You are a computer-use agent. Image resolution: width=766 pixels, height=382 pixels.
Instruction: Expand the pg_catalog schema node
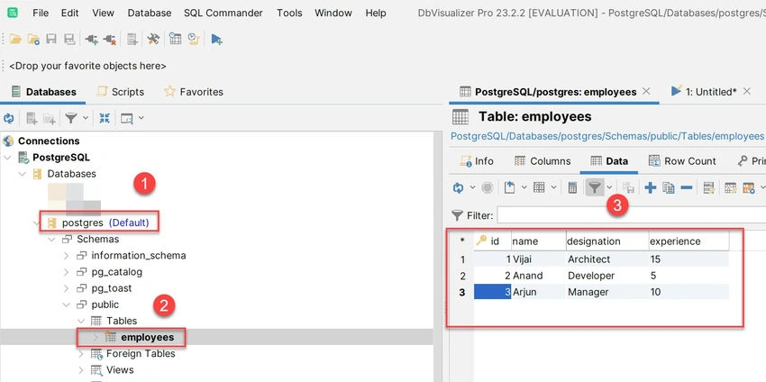click(x=67, y=272)
